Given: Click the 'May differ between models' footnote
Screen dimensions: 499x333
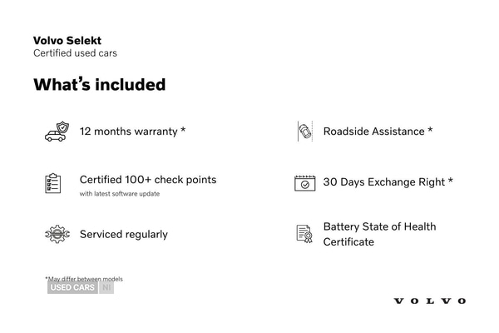Looking at the screenshot, I should (84, 279).
